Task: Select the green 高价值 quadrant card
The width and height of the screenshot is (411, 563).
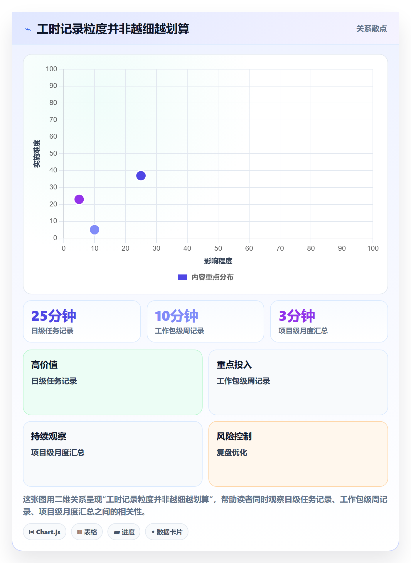Action: 113,382
